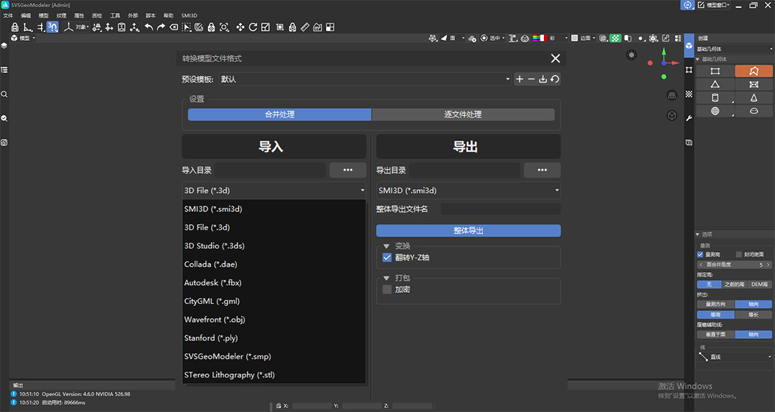The height and width of the screenshot is (412, 775).
Task: Toggle the 翻转Y-Z轴 checkbox
Action: (x=387, y=257)
